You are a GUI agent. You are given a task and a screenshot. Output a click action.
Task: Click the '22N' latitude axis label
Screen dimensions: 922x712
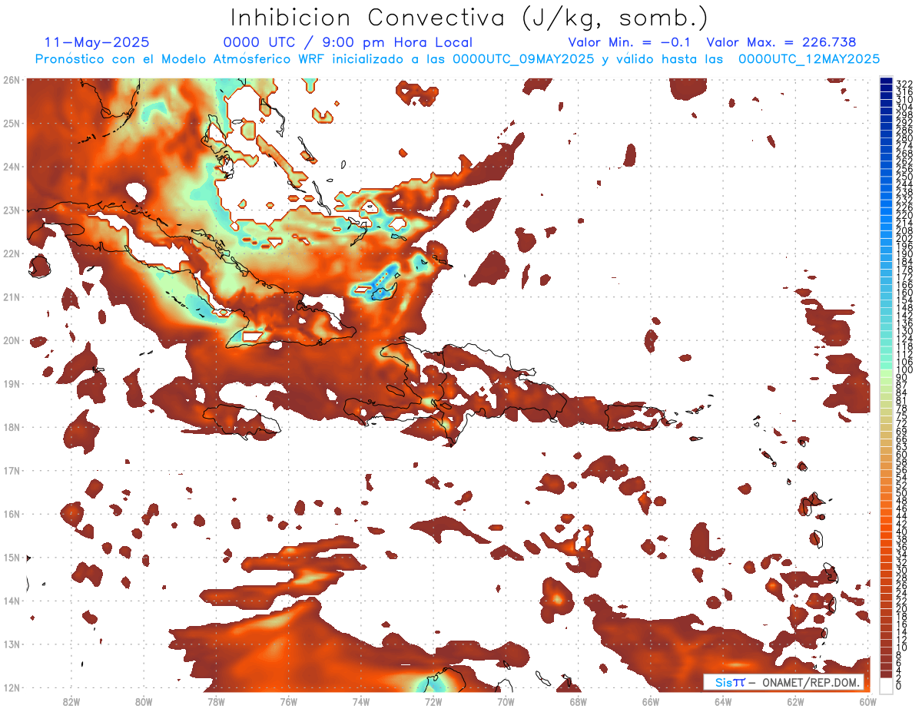point(11,253)
